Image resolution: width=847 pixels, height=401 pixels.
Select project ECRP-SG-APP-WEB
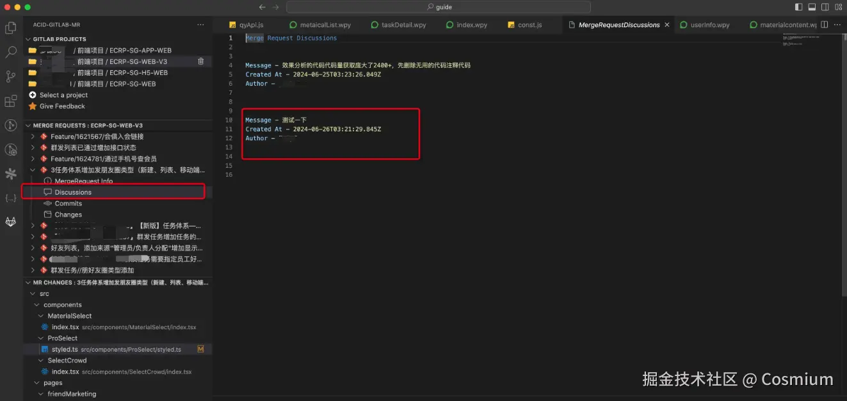tap(118, 51)
